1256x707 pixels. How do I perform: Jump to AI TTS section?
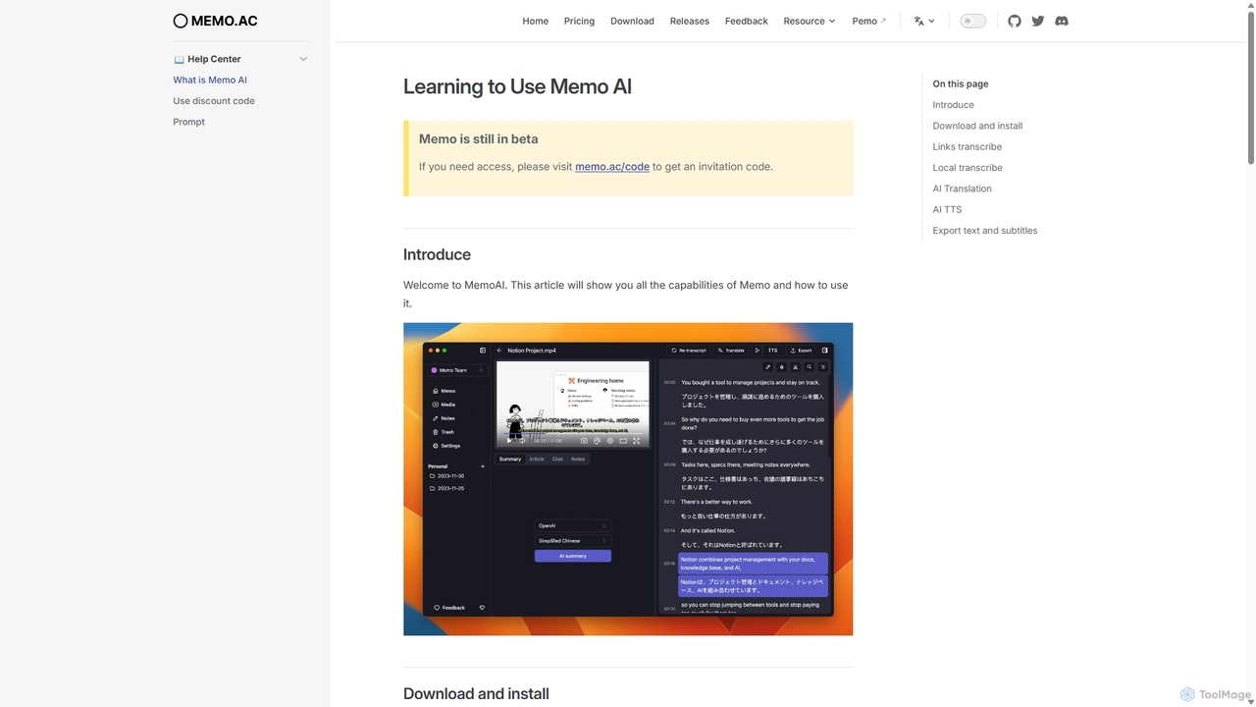[948, 210]
